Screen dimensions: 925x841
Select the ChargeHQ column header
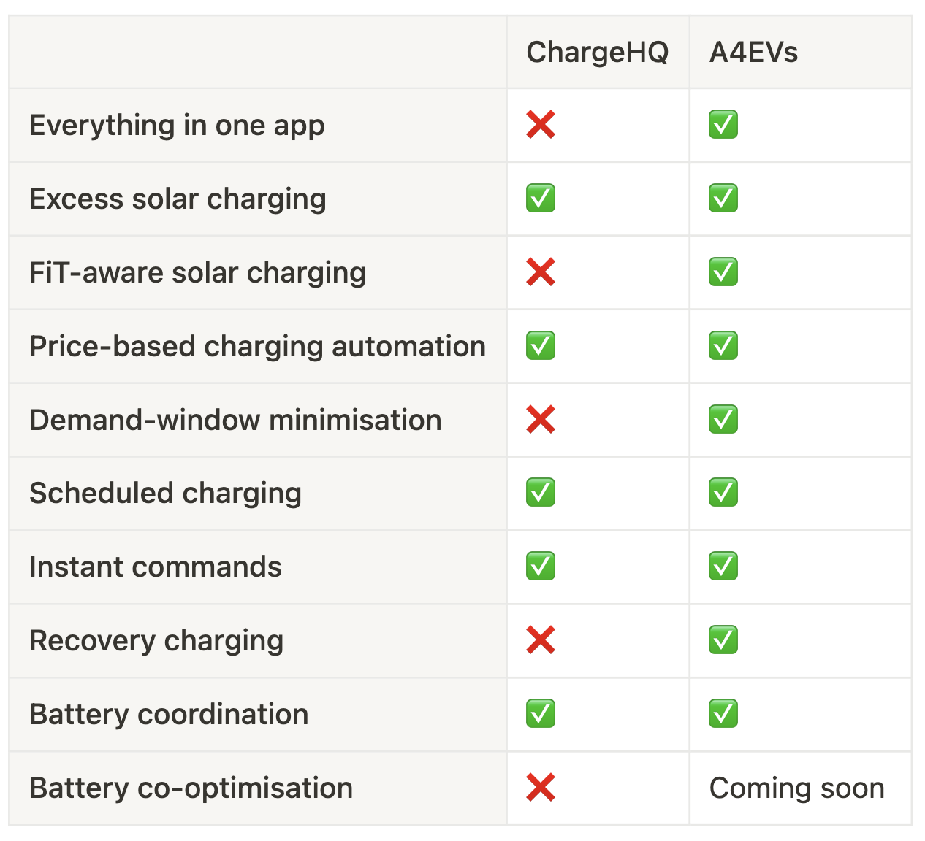pyautogui.click(x=598, y=53)
